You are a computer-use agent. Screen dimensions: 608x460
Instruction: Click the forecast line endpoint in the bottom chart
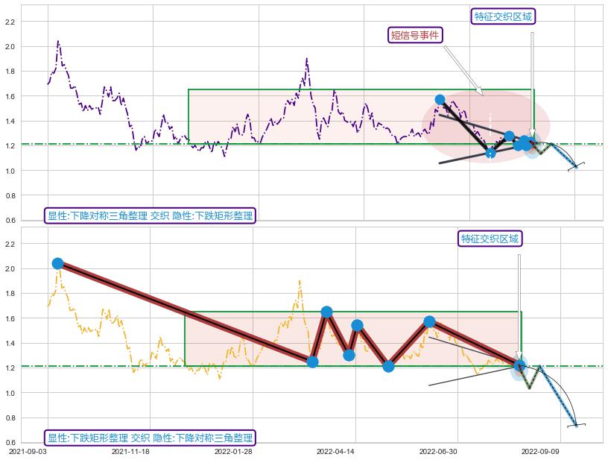[576, 425]
